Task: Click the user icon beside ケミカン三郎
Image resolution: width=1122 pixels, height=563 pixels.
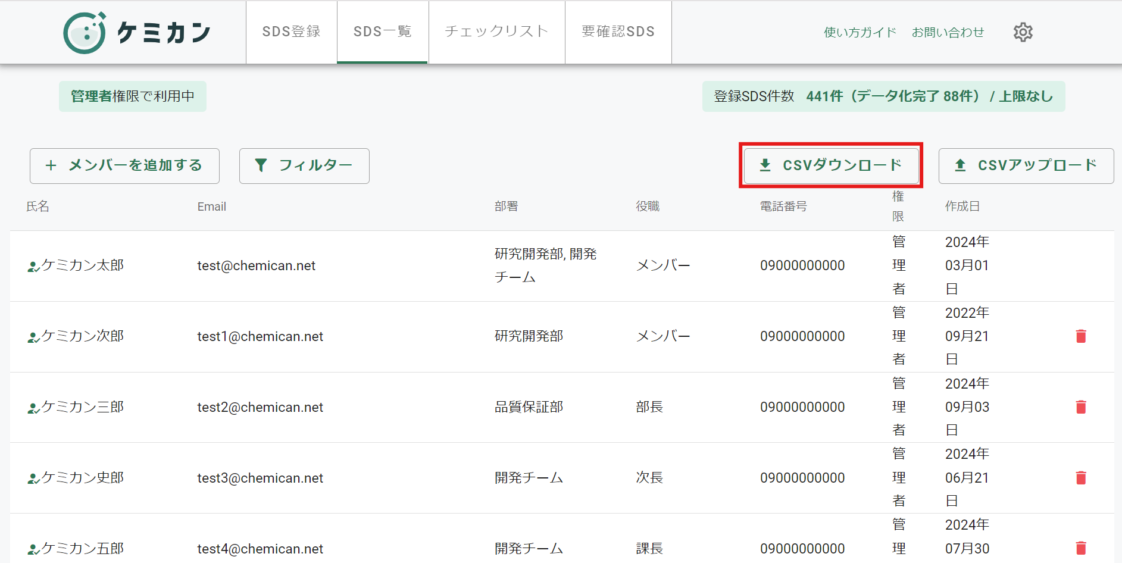Action: [33, 408]
